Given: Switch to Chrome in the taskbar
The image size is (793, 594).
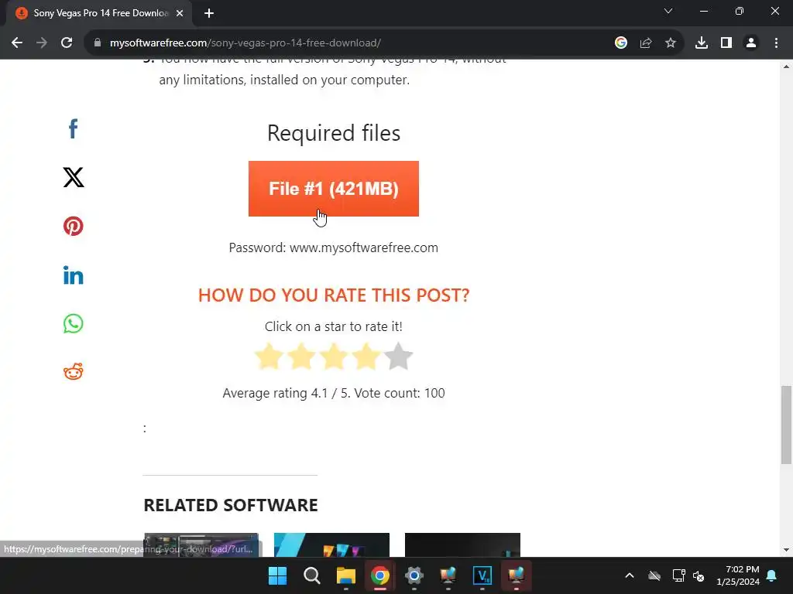Looking at the screenshot, I should click(x=379, y=575).
